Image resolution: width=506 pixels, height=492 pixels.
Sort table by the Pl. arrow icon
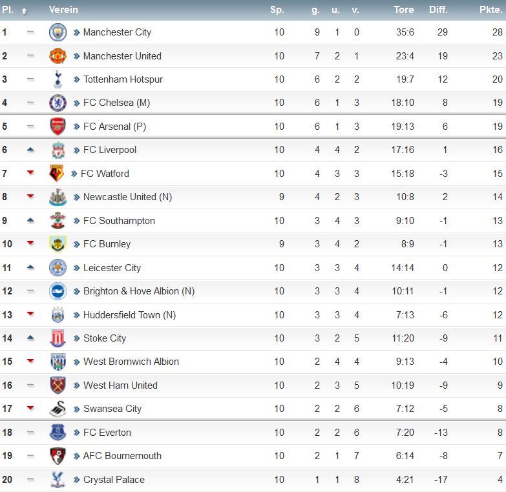tap(24, 11)
